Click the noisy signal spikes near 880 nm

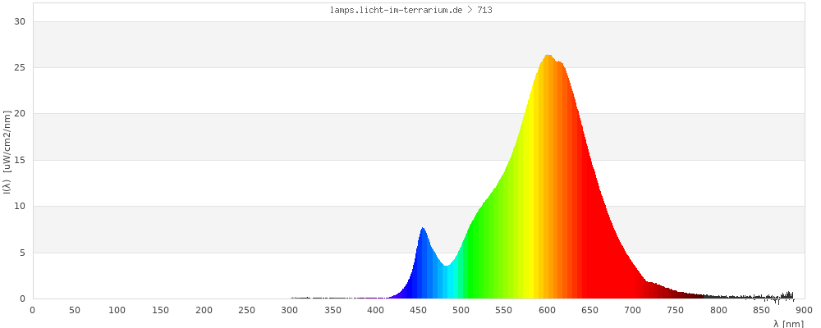[x=788, y=295]
